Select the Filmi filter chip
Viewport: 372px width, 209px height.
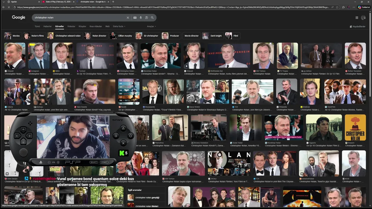(x=232, y=36)
